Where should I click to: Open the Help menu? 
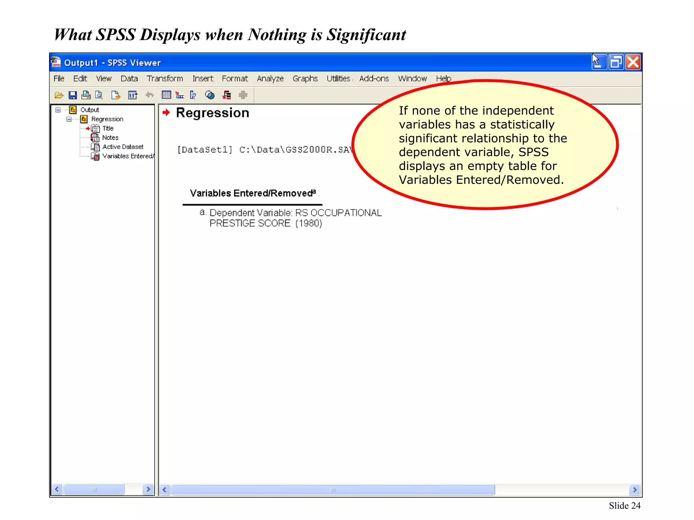[444, 79]
